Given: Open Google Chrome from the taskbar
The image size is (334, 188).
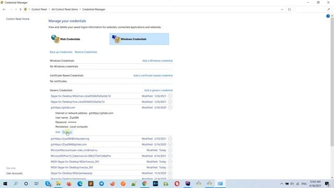Looking at the screenshot, I should tap(145, 183).
